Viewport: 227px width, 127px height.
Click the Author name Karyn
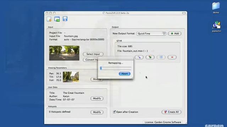point(66,96)
